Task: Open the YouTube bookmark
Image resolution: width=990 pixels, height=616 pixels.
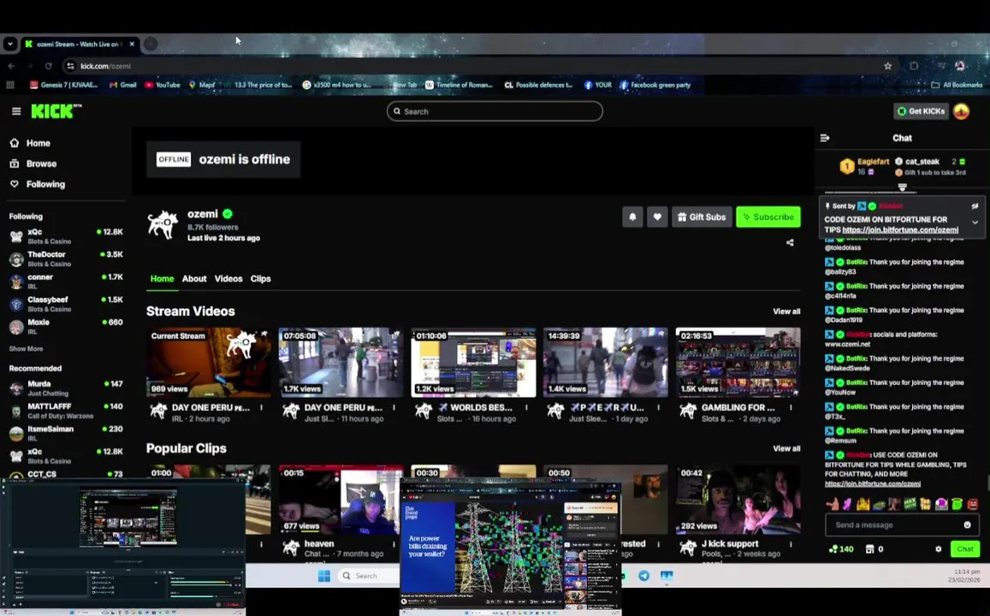Action: click(163, 85)
